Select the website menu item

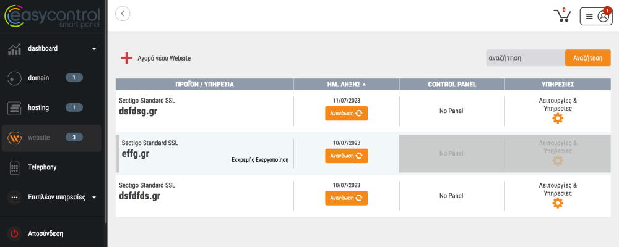point(38,138)
